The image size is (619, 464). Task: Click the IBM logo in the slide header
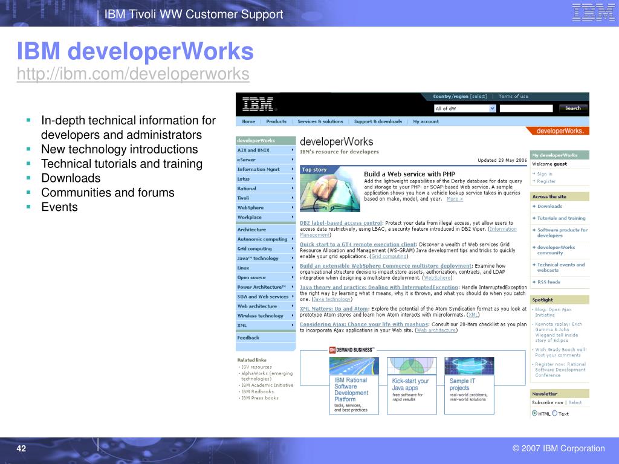pyautogui.click(x=594, y=12)
